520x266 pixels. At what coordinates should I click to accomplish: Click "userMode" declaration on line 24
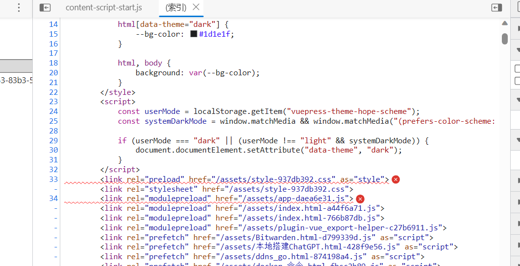pos(162,111)
